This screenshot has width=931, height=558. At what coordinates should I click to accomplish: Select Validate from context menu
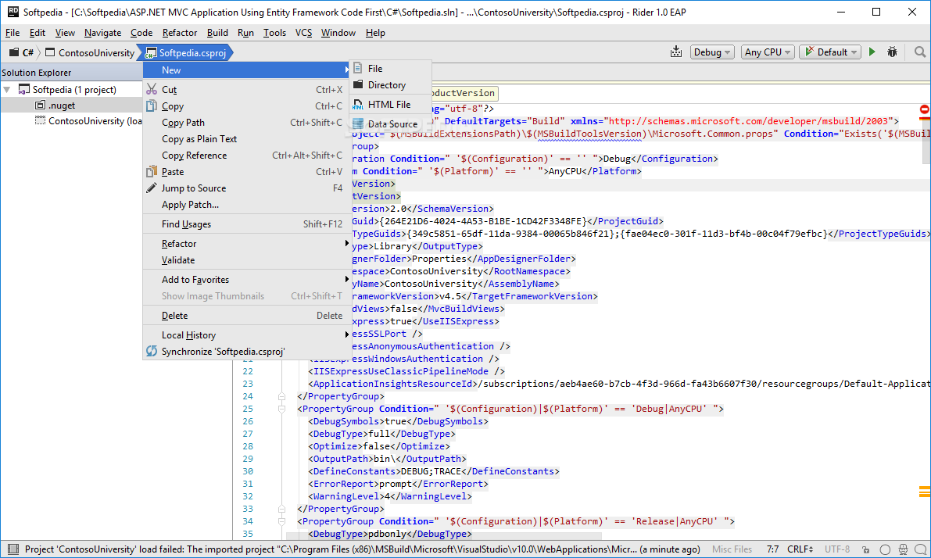pos(245,260)
